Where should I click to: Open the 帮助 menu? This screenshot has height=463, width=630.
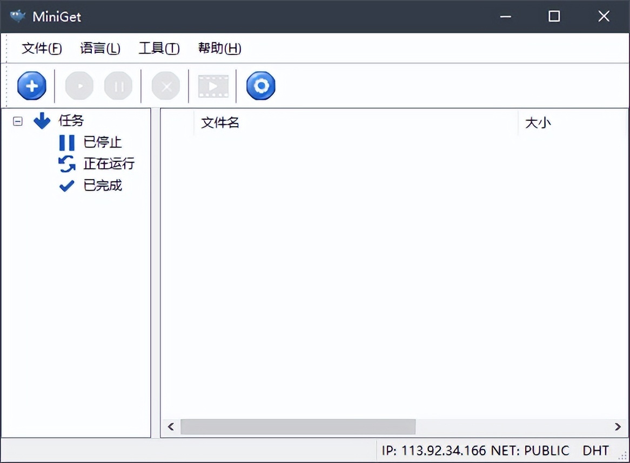tap(219, 48)
